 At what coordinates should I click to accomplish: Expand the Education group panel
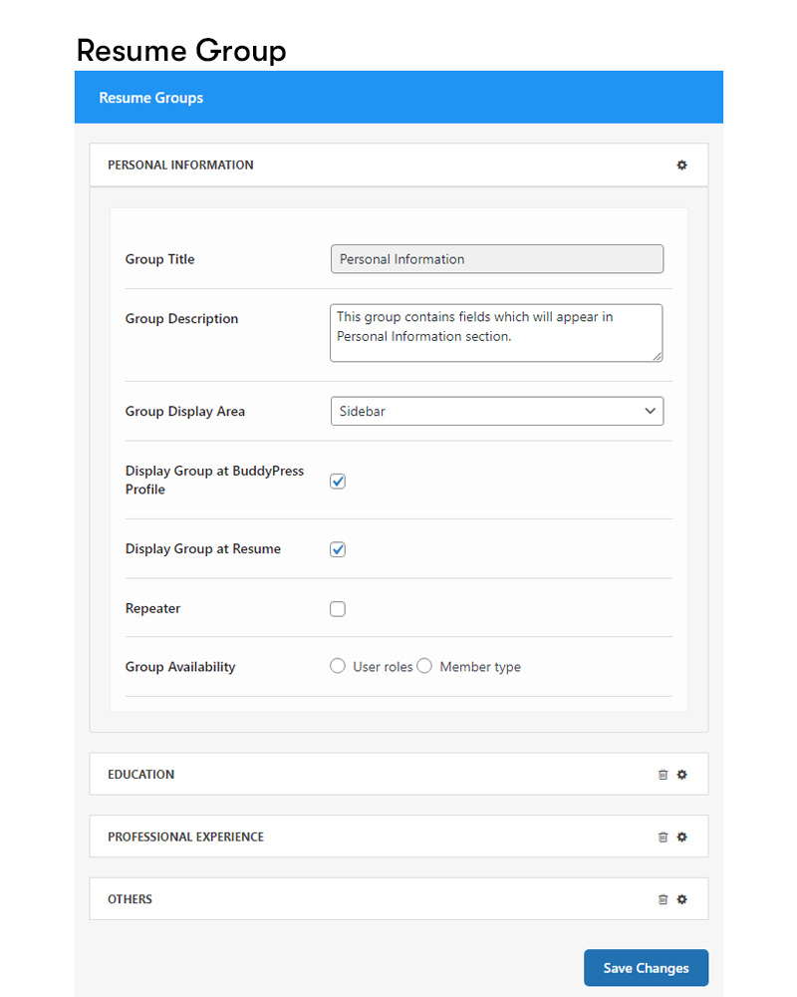point(398,775)
